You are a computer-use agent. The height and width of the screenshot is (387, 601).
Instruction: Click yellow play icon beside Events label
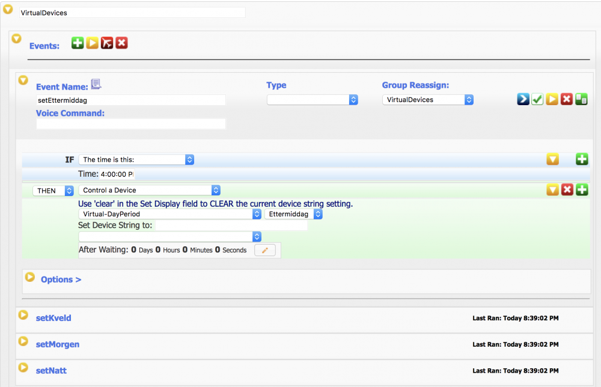[x=92, y=43]
